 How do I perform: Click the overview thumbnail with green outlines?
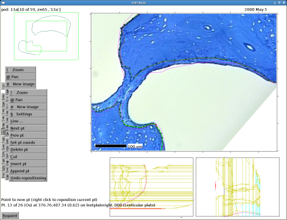click(46, 36)
